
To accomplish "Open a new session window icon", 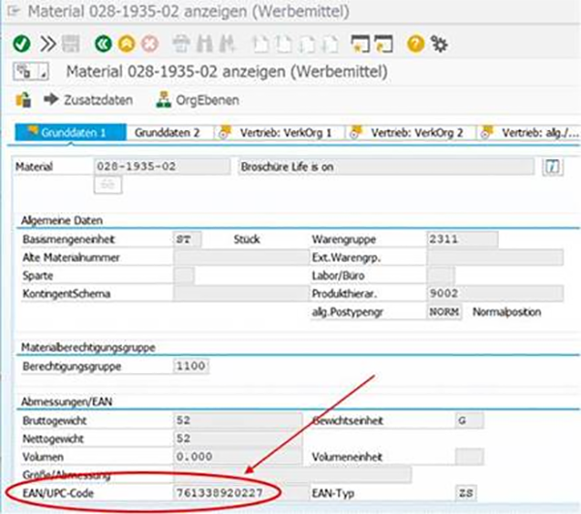I will tap(360, 44).
